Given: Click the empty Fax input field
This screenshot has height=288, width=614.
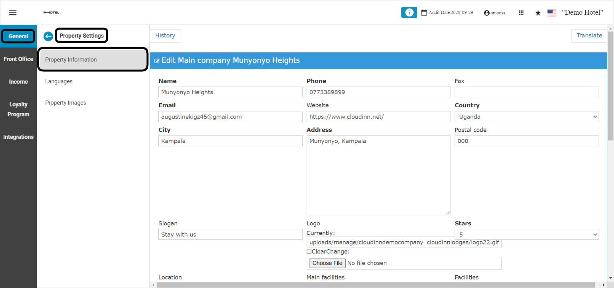Looking at the screenshot, I should (x=527, y=92).
